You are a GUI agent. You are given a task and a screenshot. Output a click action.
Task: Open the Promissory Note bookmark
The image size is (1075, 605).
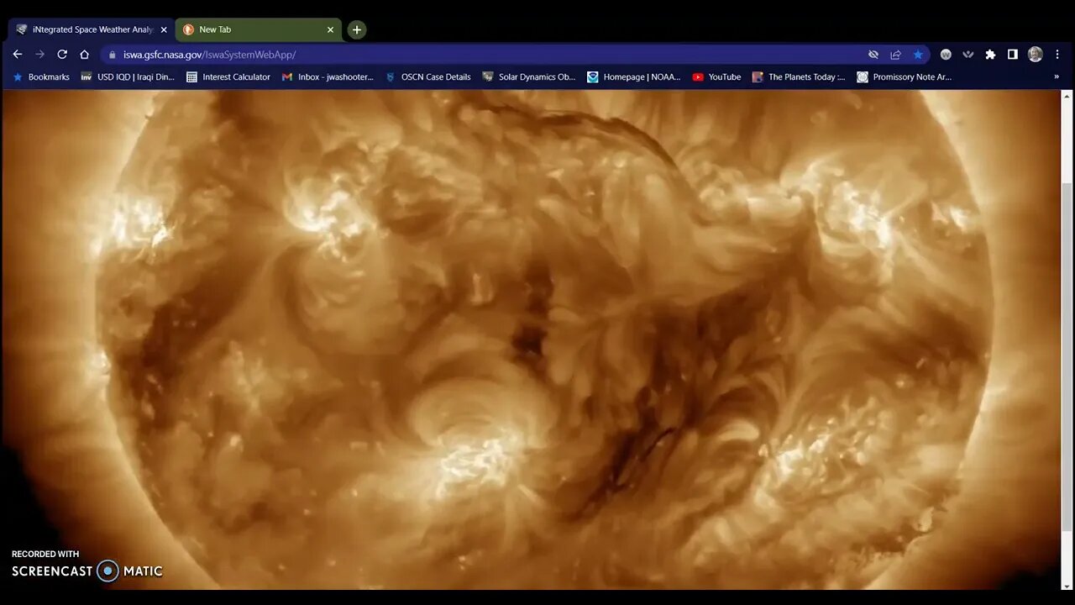(905, 76)
